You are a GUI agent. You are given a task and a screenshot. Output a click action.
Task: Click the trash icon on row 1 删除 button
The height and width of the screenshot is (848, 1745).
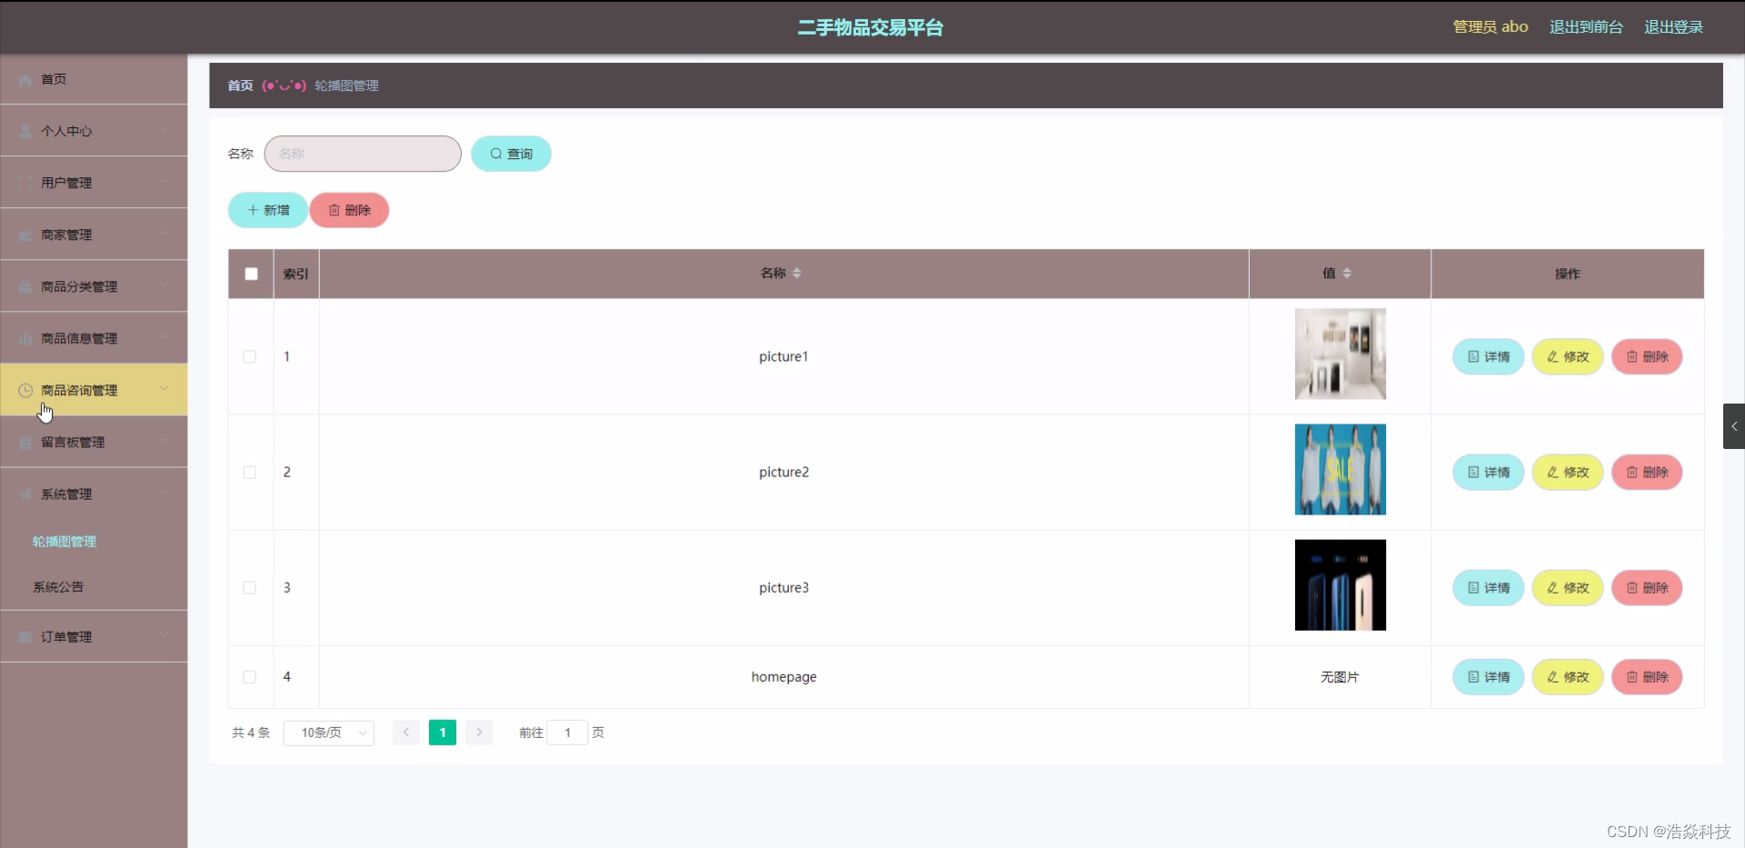1634,356
